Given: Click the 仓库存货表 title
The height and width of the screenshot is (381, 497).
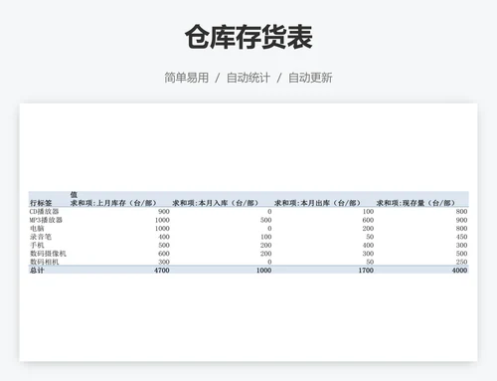Looking at the screenshot, I should (x=248, y=37).
